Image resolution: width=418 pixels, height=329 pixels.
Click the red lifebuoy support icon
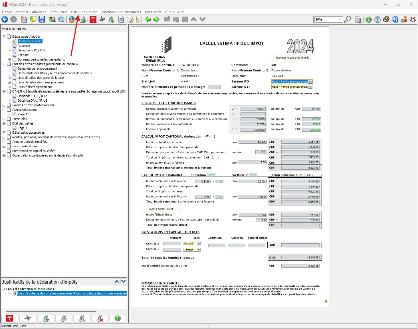[413, 19]
